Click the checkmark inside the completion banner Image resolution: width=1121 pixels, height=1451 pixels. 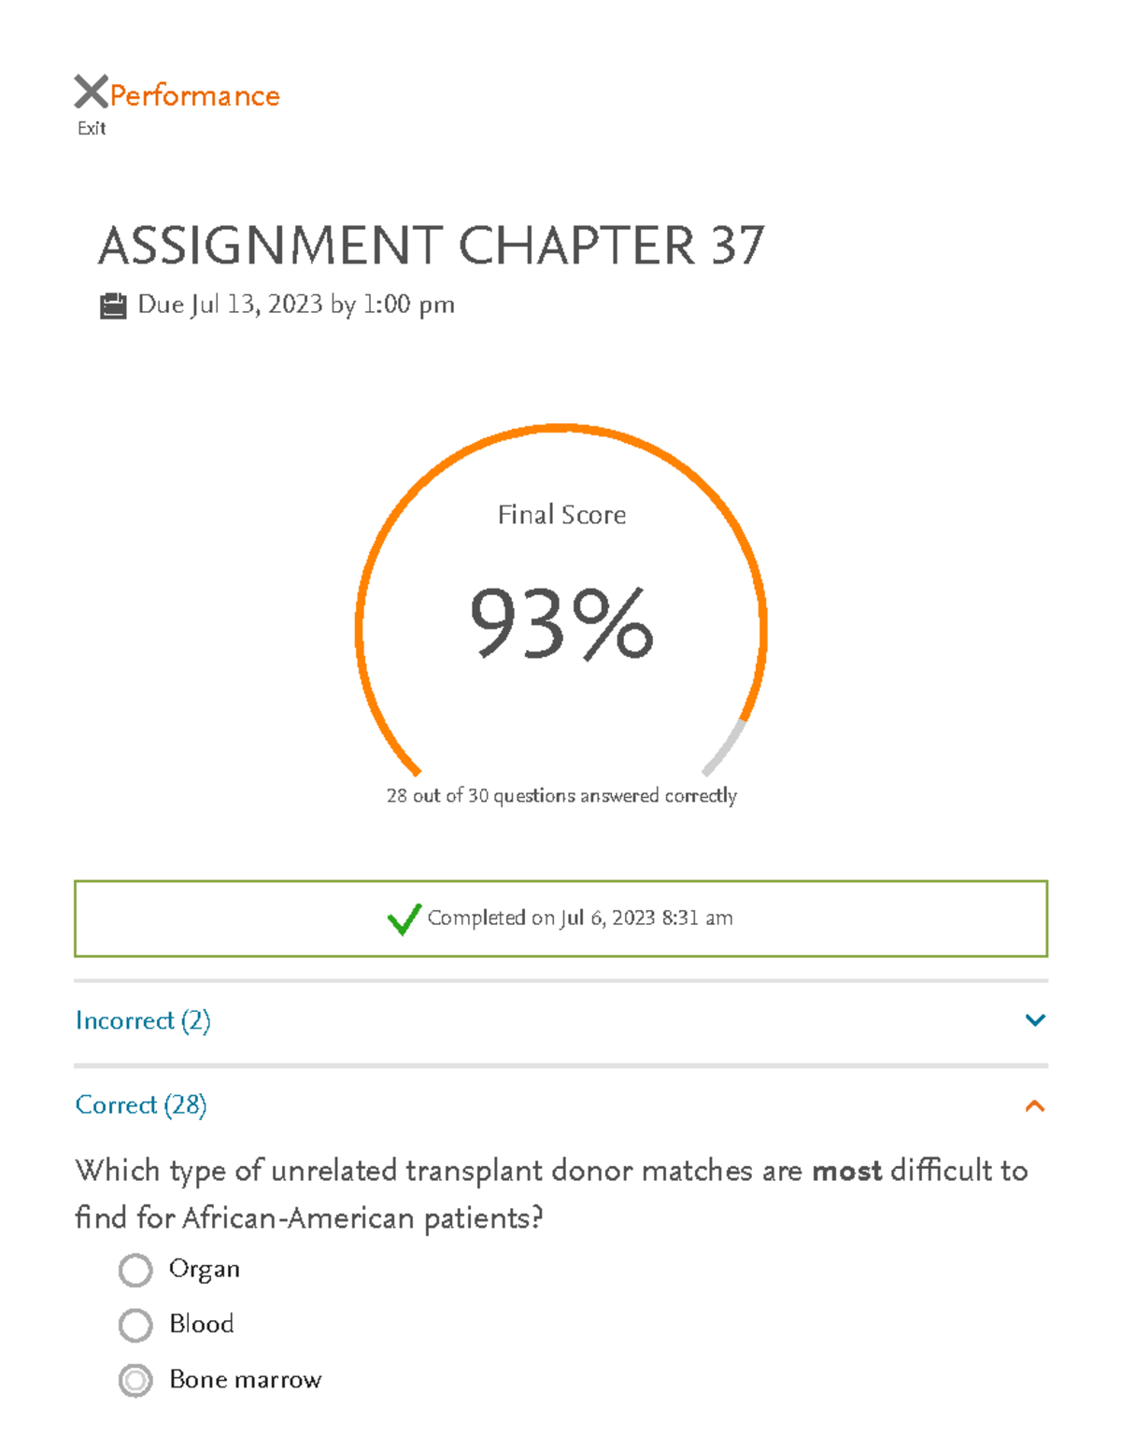tap(403, 920)
